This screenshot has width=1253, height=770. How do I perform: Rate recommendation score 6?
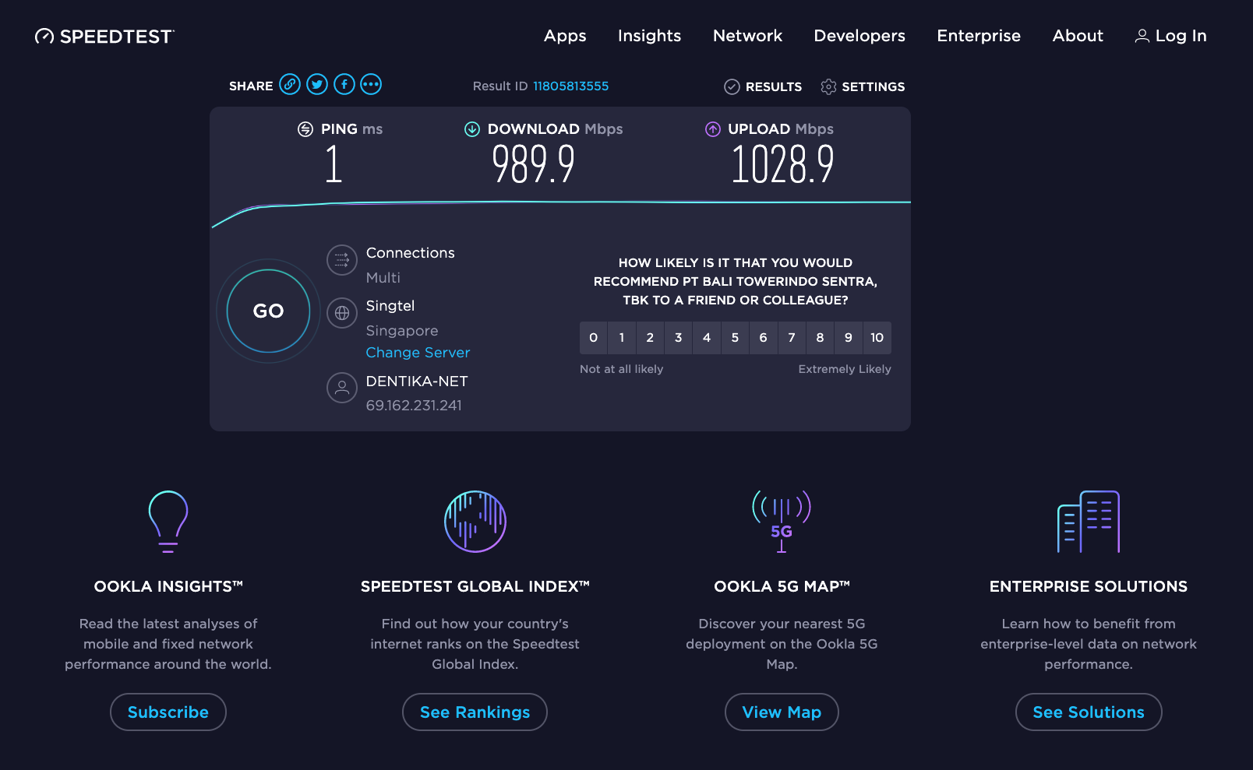pyautogui.click(x=764, y=338)
